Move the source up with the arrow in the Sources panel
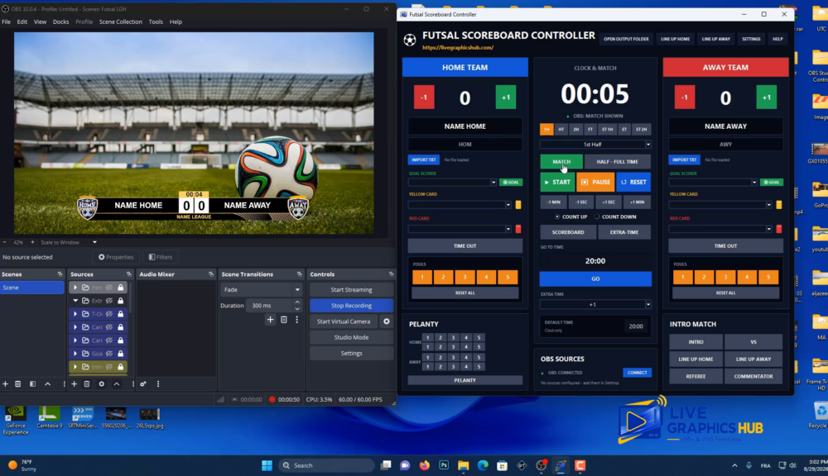This screenshot has width=828, height=476. tap(117, 384)
